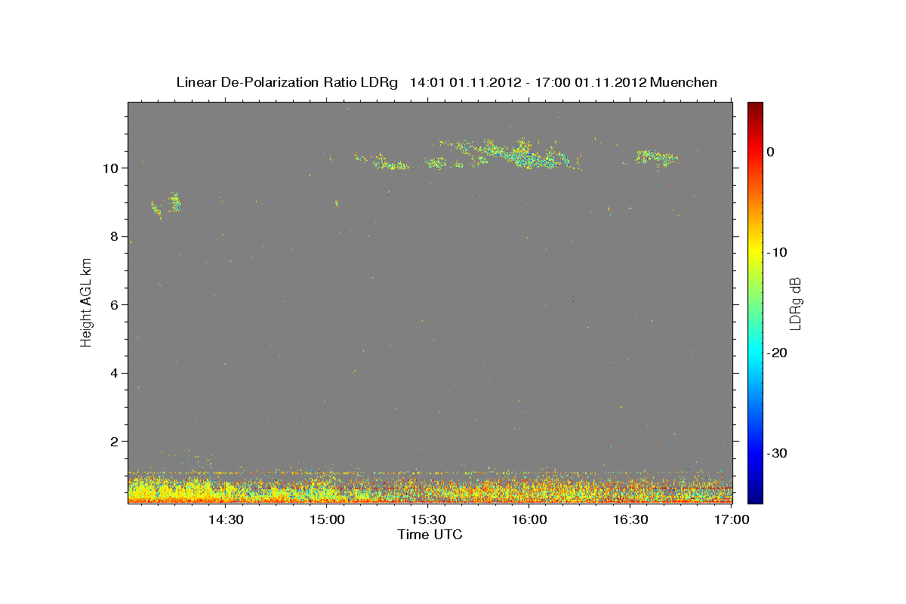The image size is (906, 604).
Task: Click the colorbar tick label -30
Action: (x=778, y=454)
